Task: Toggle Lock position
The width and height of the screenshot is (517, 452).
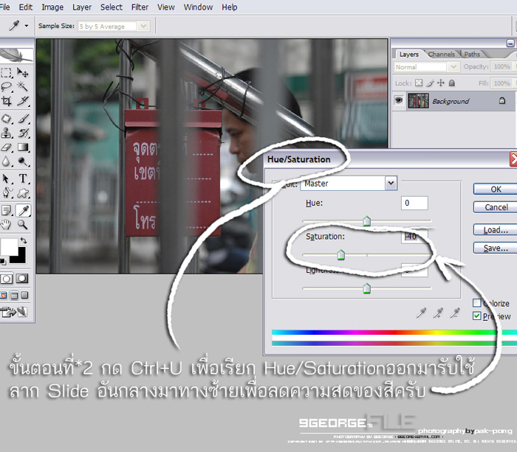Action: click(441, 83)
